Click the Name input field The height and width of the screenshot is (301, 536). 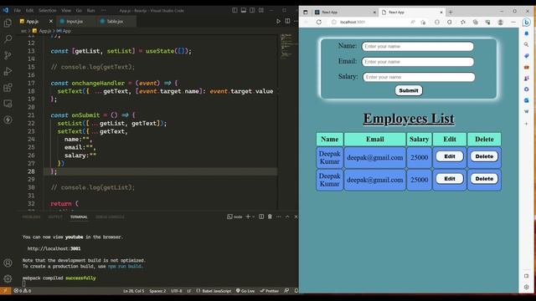point(418,47)
